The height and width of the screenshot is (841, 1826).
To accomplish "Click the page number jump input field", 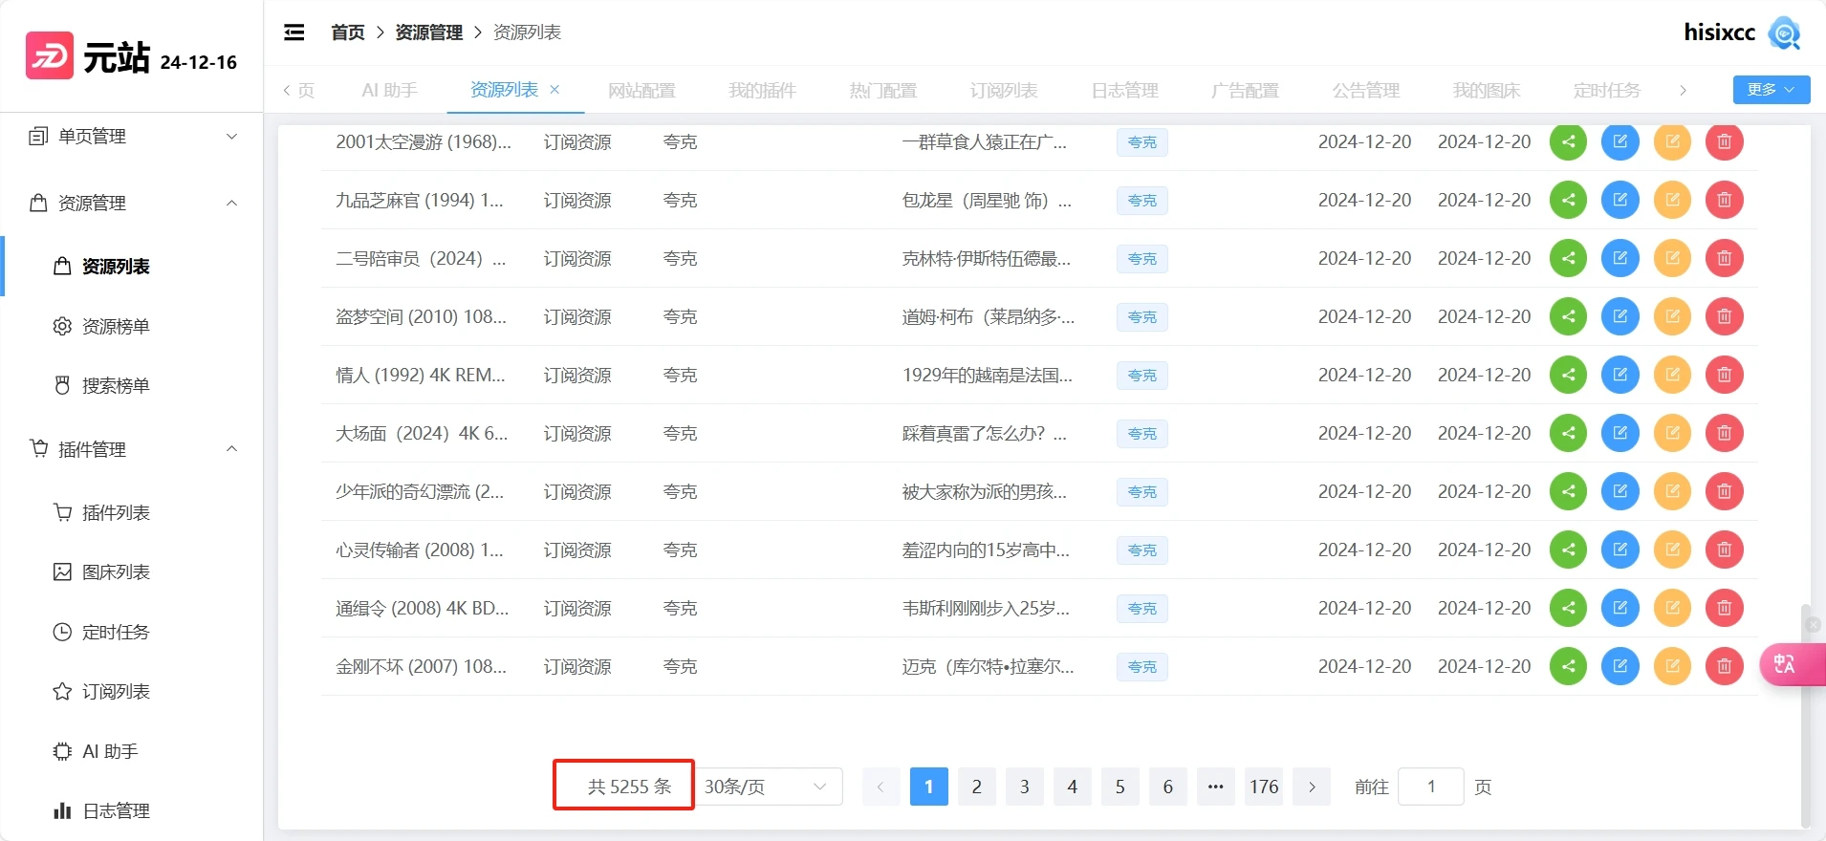I will pos(1430,787).
